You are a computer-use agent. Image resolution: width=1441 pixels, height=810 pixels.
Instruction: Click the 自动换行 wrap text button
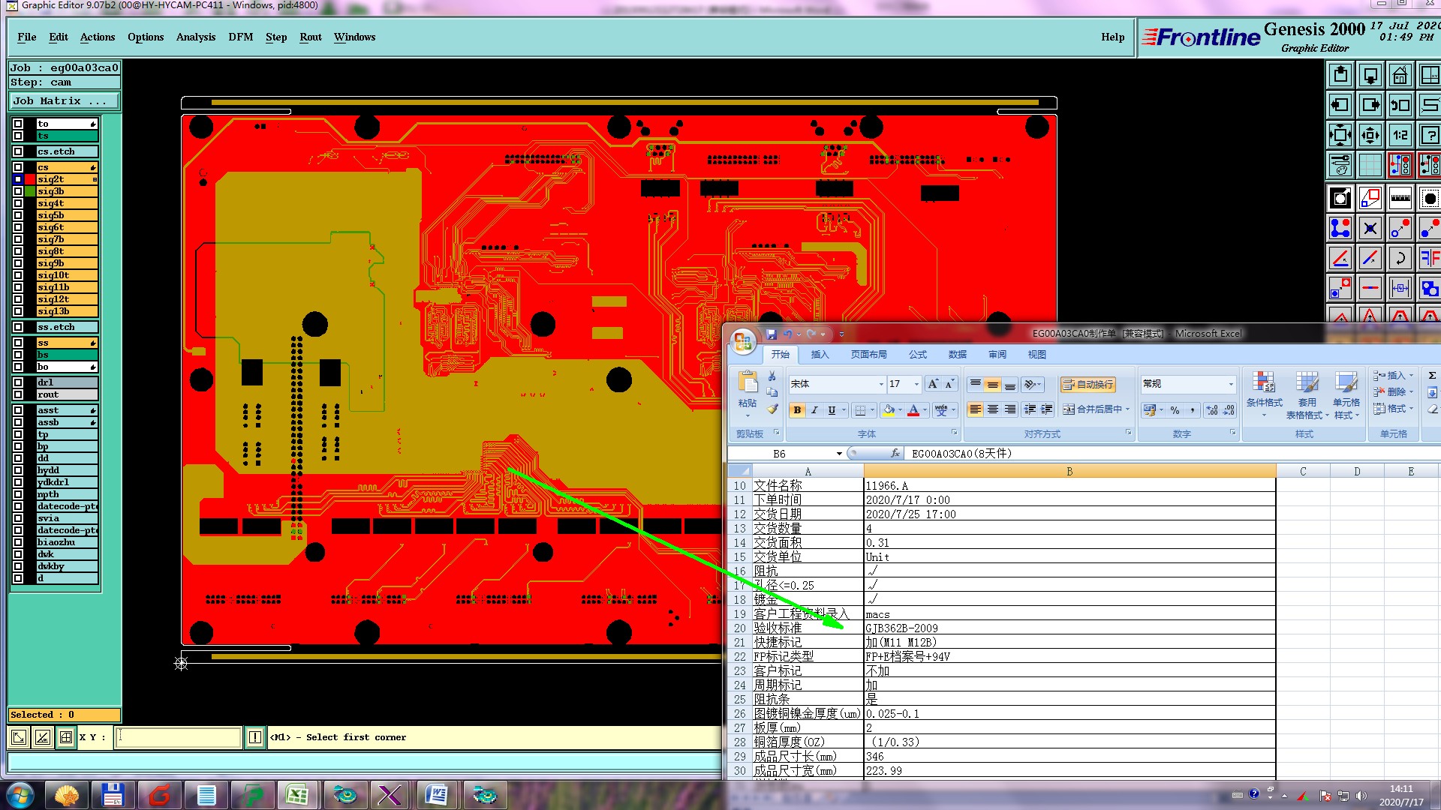(1088, 384)
